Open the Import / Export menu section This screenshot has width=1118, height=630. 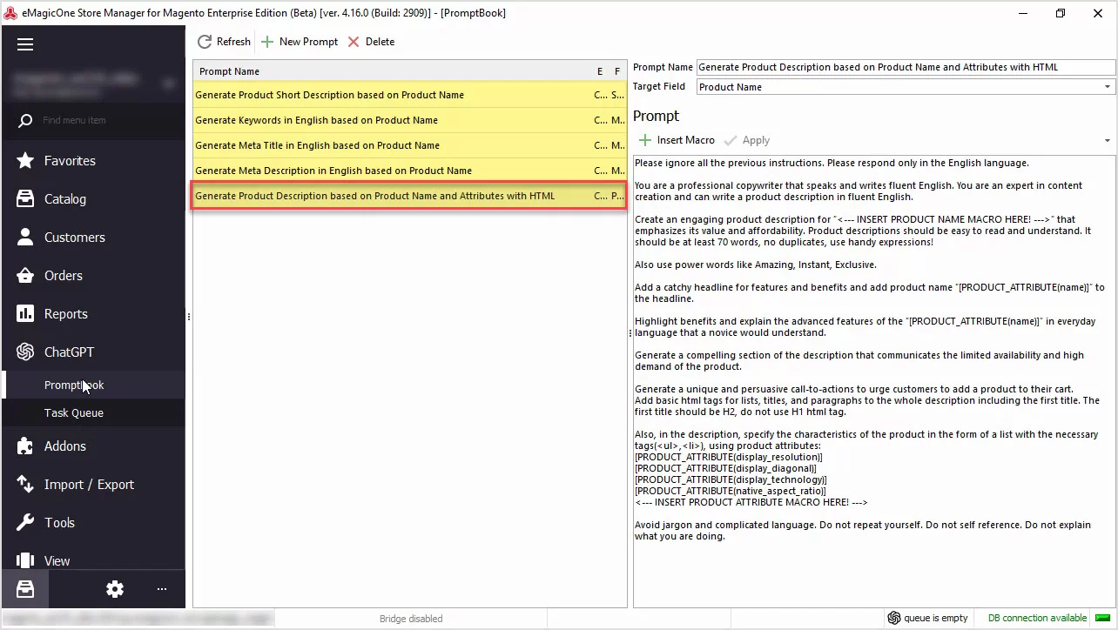click(x=92, y=484)
